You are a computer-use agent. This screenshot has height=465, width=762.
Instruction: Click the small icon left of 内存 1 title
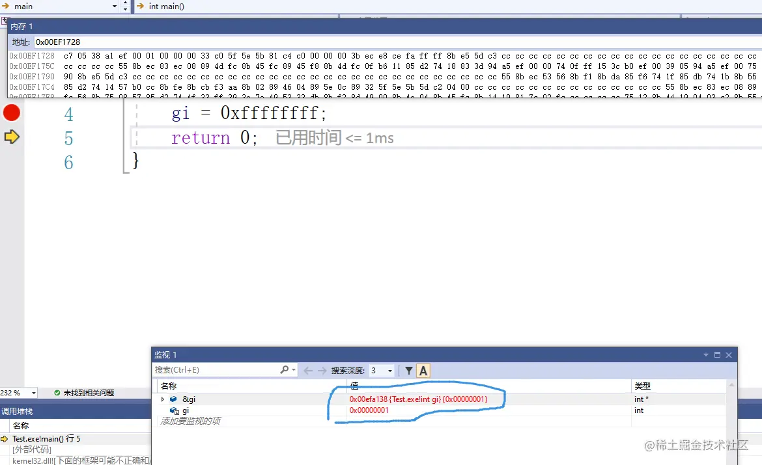(x=5, y=20)
